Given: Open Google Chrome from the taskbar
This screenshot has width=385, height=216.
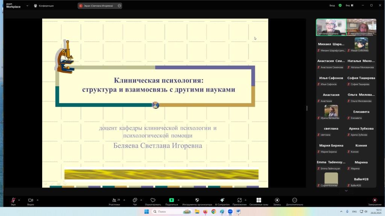Looking at the screenshot, I should point(214,211).
